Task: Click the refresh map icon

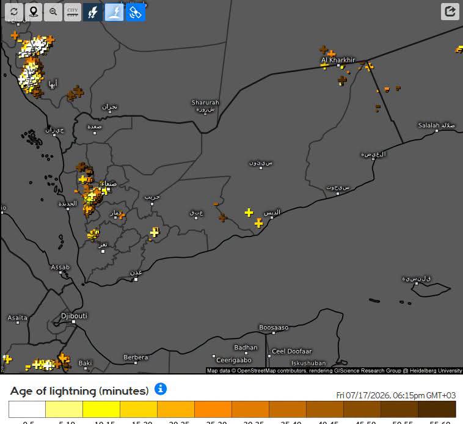Action: (x=14, y=12)
